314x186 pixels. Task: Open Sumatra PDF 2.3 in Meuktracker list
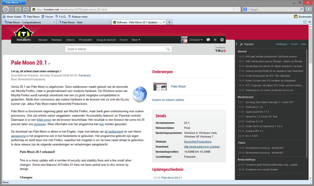(254, 131)
